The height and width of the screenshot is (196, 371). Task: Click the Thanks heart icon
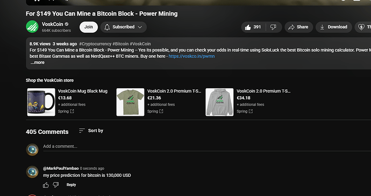[361, 27]
